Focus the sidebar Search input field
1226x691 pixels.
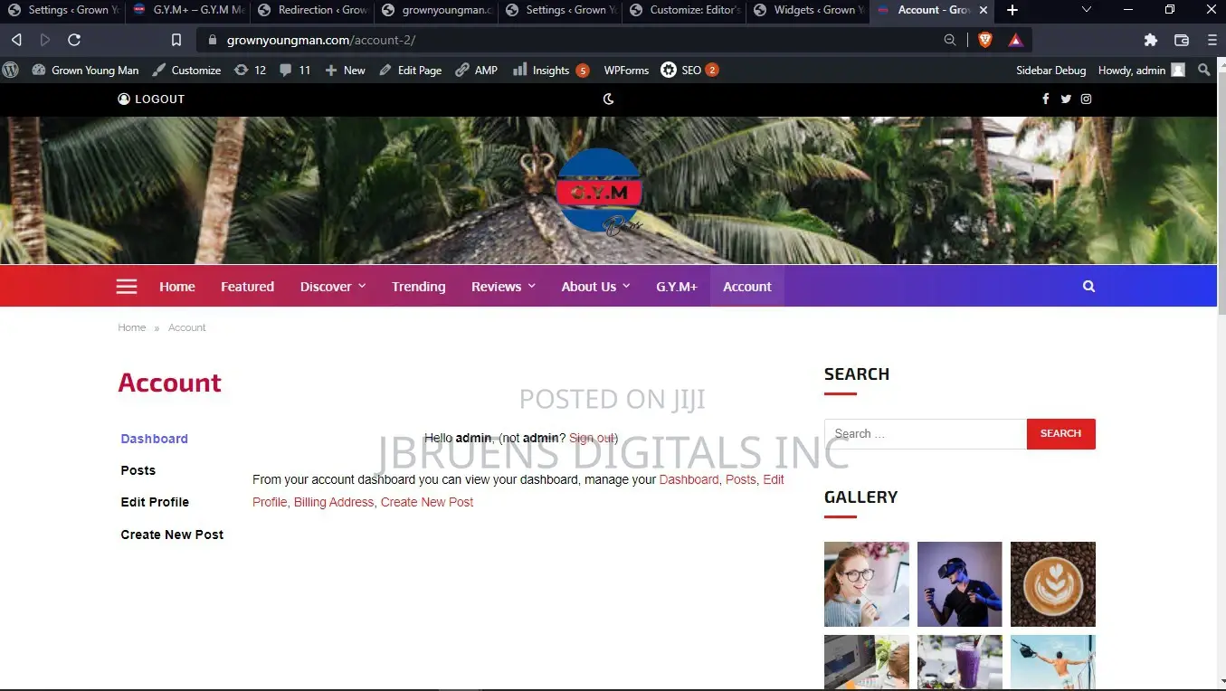coord(926,434)
